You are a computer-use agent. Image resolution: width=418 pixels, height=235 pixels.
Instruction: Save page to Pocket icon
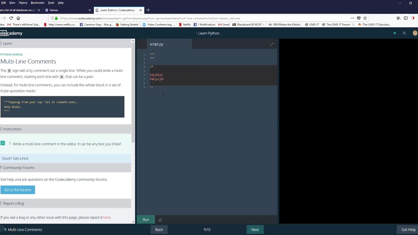point(359,18)
